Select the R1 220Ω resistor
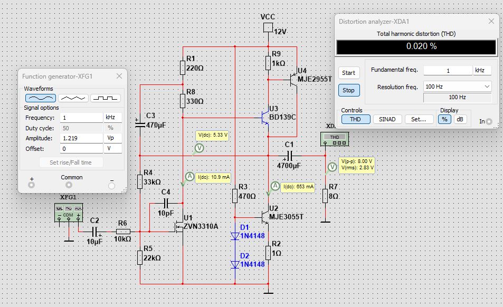Image resolution: width=503 pixels, height=307 pixels. pos(183,68)
